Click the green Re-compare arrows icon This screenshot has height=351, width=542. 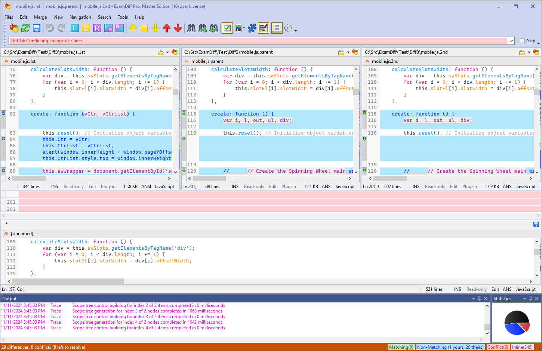coord(25,28)
